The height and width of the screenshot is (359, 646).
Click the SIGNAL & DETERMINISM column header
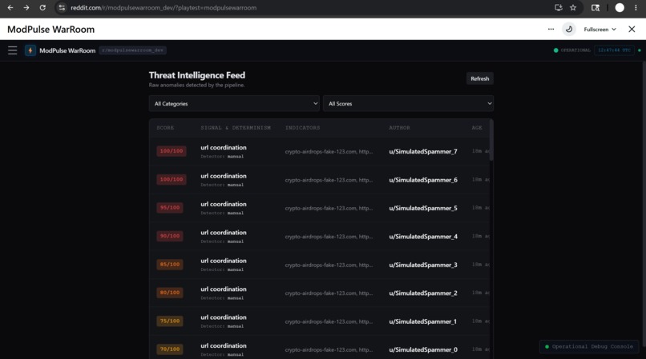pos(236,128)
